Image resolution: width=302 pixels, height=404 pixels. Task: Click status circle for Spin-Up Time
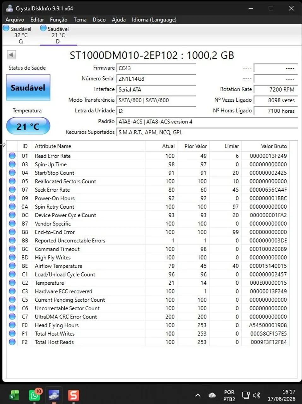tap(12, 164)
